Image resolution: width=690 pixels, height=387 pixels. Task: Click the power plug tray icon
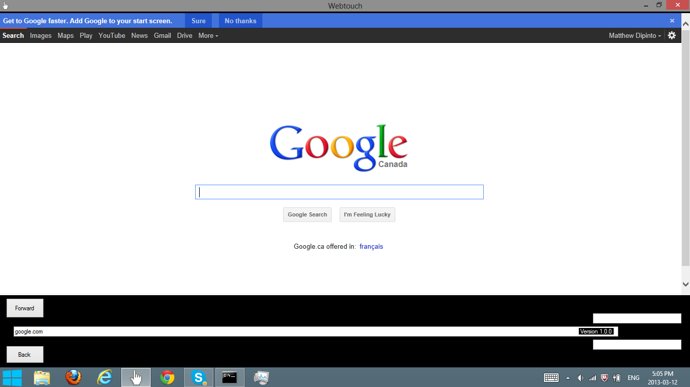pyautogui.click(x=617, y=378)
